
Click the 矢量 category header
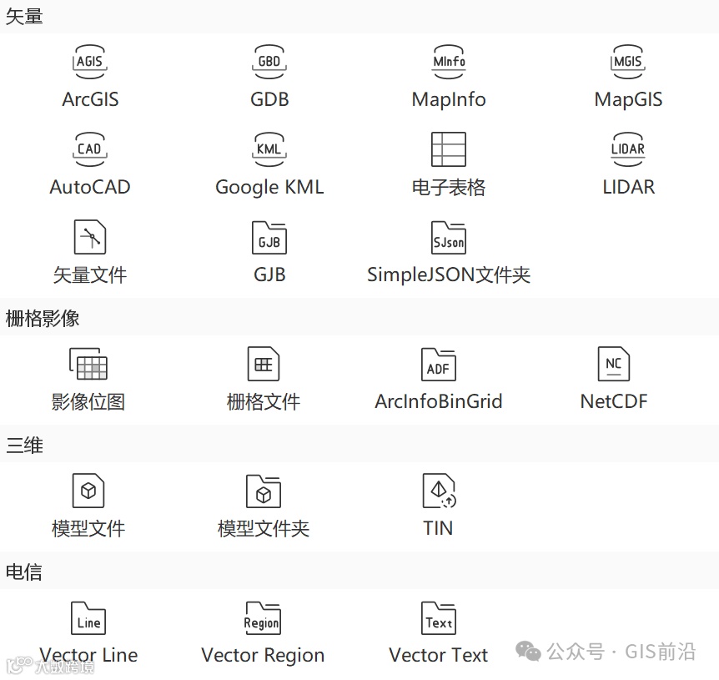click(24, 17)
